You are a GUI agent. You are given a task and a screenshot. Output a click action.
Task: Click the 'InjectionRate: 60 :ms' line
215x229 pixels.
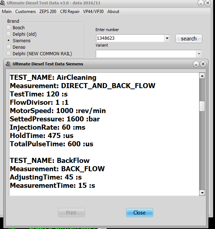click(47, 128)
